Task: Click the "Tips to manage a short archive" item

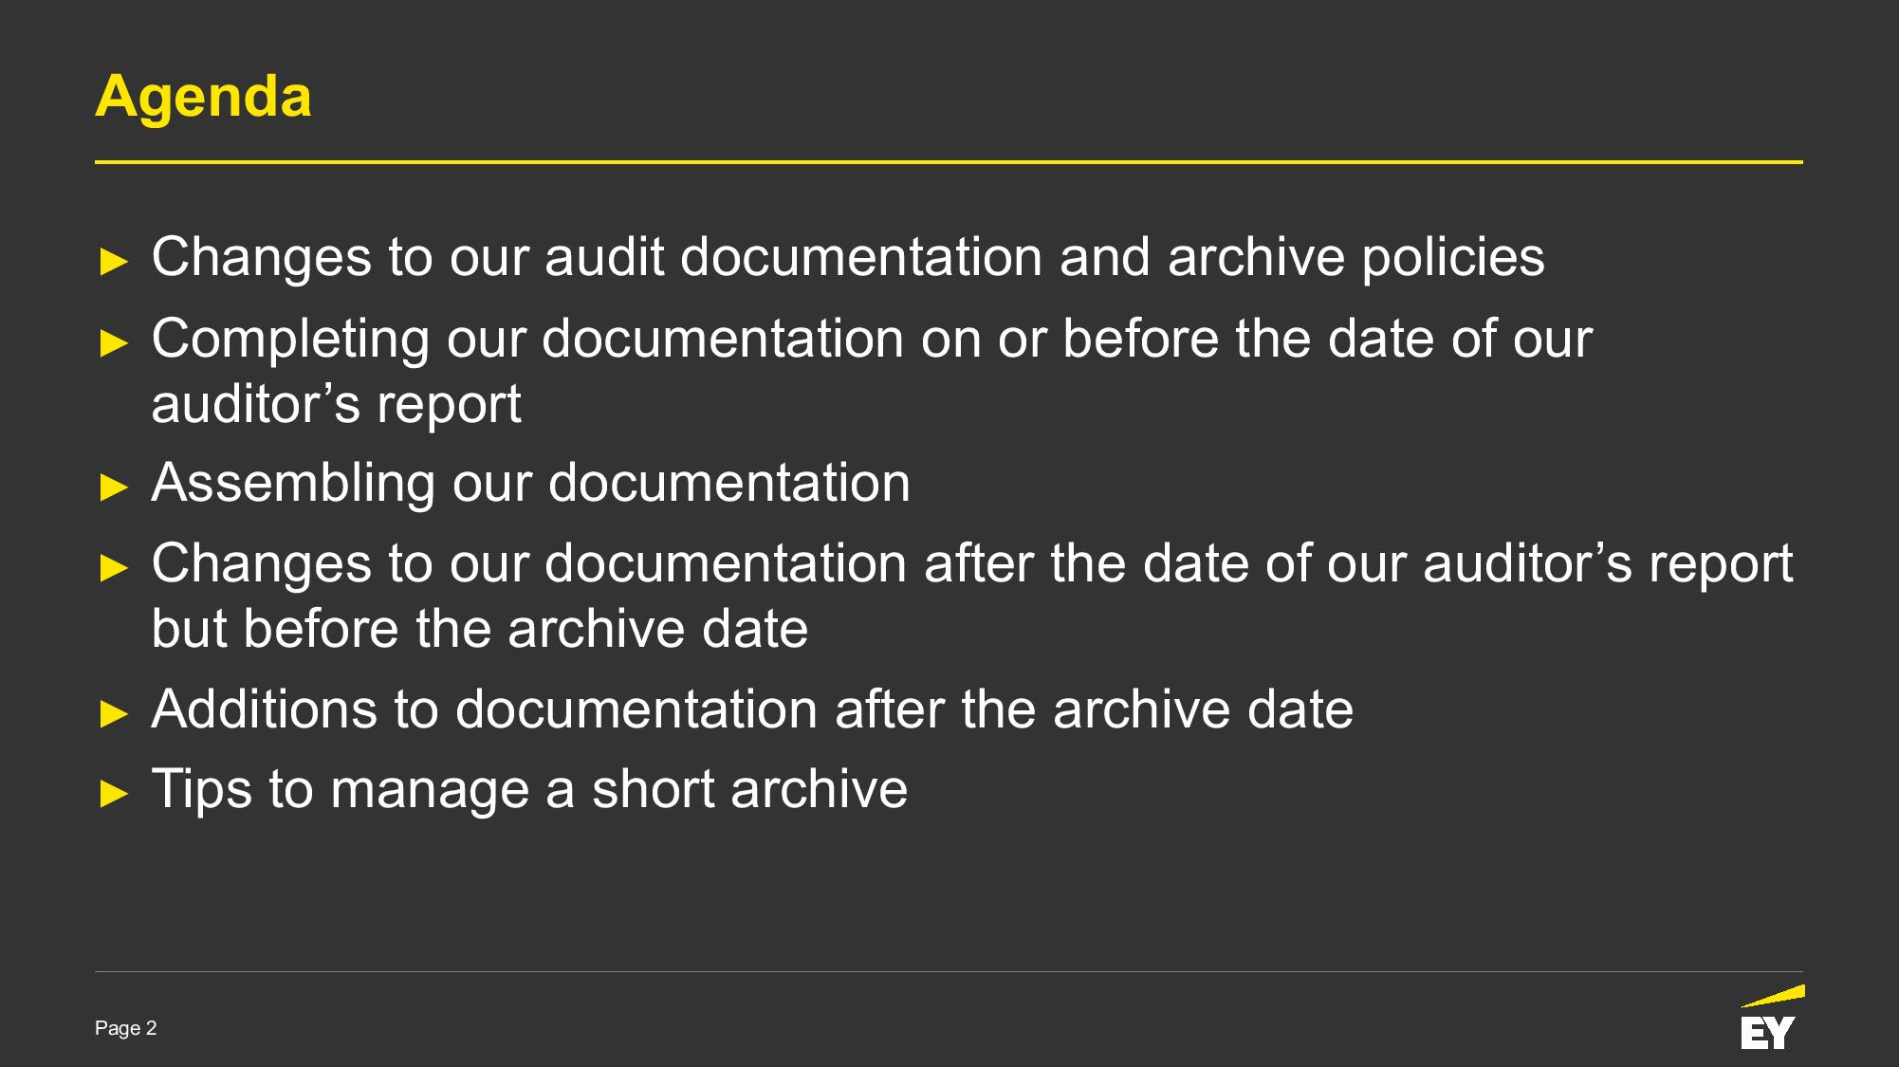Action: [529, 788]
